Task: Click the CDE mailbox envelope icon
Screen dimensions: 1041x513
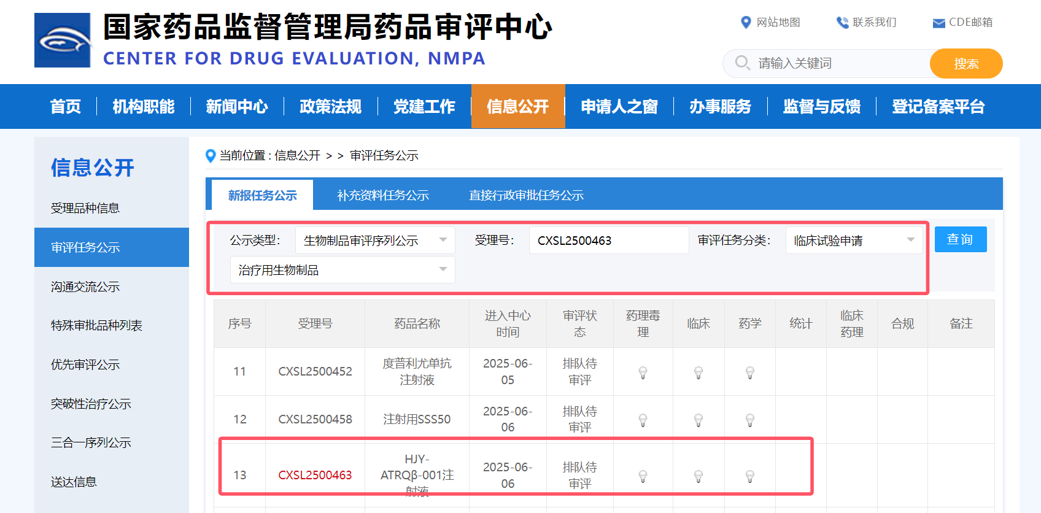Action: 938,23
